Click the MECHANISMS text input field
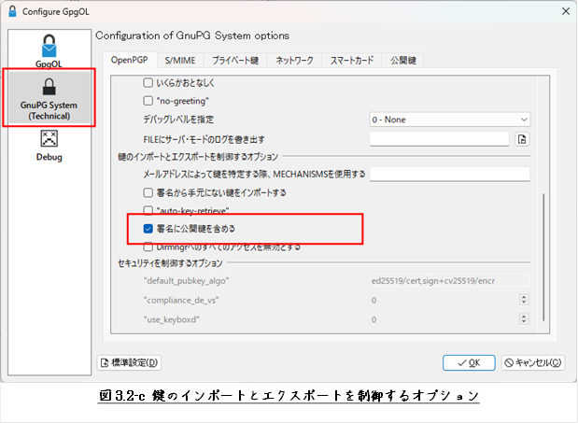Viewport: 578px width, 423px height. [x=449, y=174]
